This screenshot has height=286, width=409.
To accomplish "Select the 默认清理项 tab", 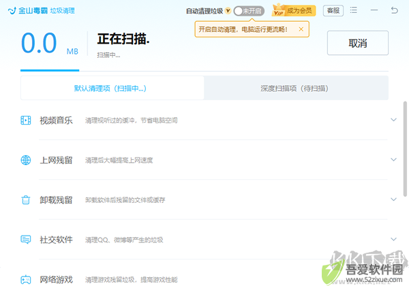I will 112,88.
